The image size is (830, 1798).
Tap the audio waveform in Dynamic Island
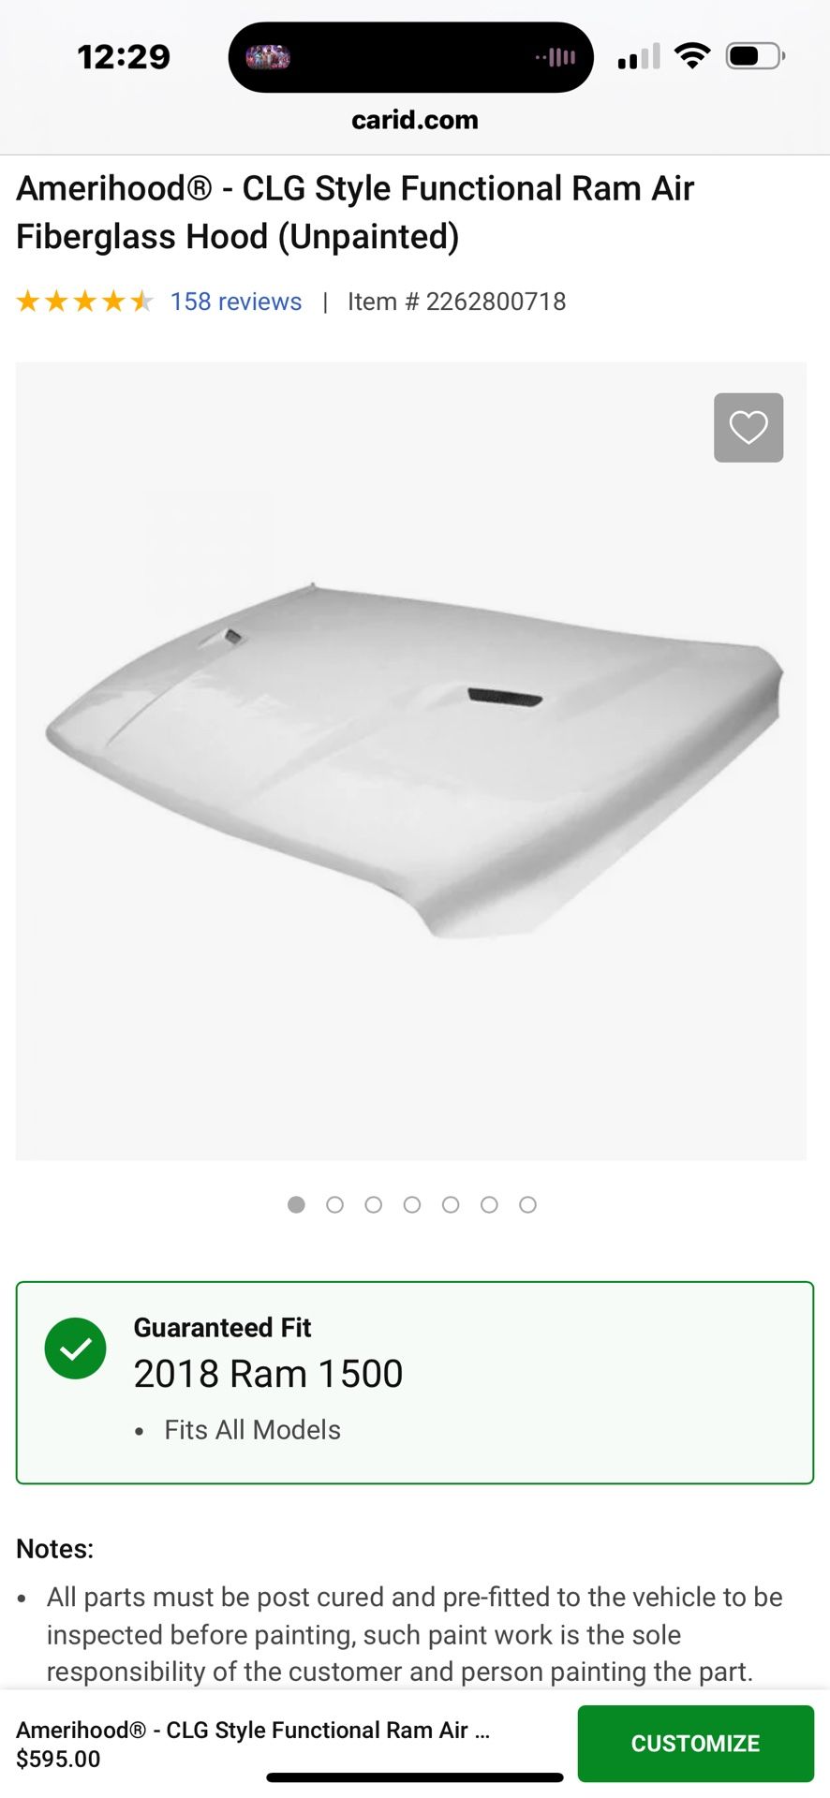(556, 57)
